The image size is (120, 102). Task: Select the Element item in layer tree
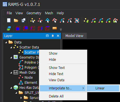(31, 83)
